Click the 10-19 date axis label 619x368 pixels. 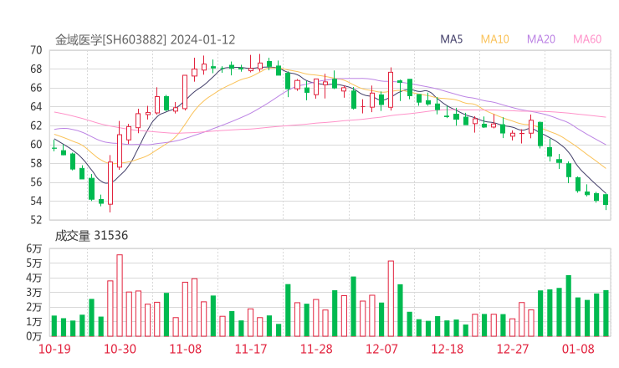[54, 349]
